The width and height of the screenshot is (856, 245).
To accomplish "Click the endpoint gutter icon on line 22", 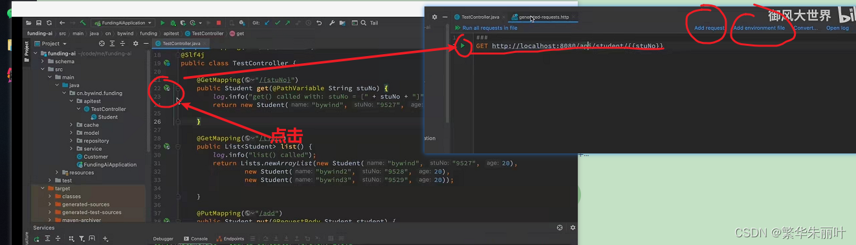I will click(x=167, y=88).
